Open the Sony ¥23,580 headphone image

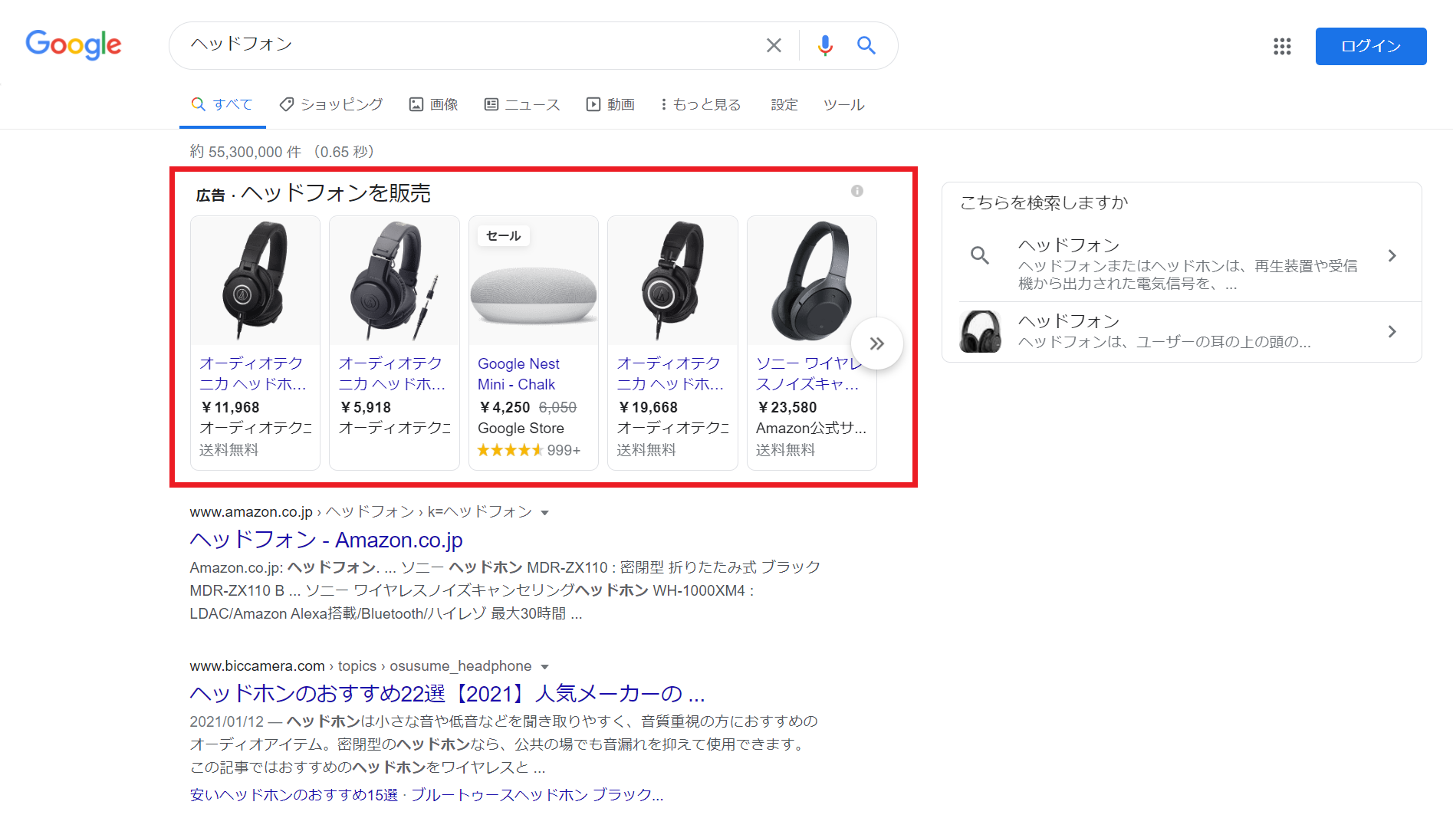pos(812,281)
